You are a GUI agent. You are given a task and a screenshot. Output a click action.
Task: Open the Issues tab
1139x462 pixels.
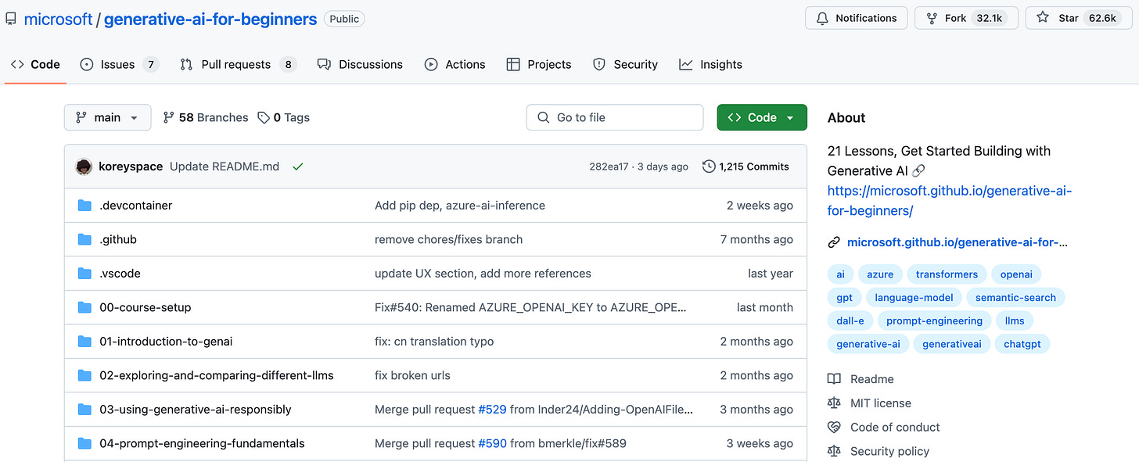(x=120, y=65)
